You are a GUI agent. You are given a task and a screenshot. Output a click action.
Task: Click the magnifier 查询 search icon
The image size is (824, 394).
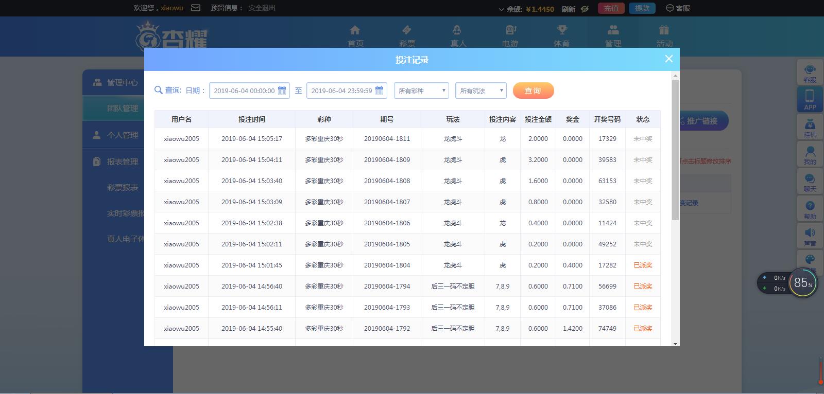[159, 90]
